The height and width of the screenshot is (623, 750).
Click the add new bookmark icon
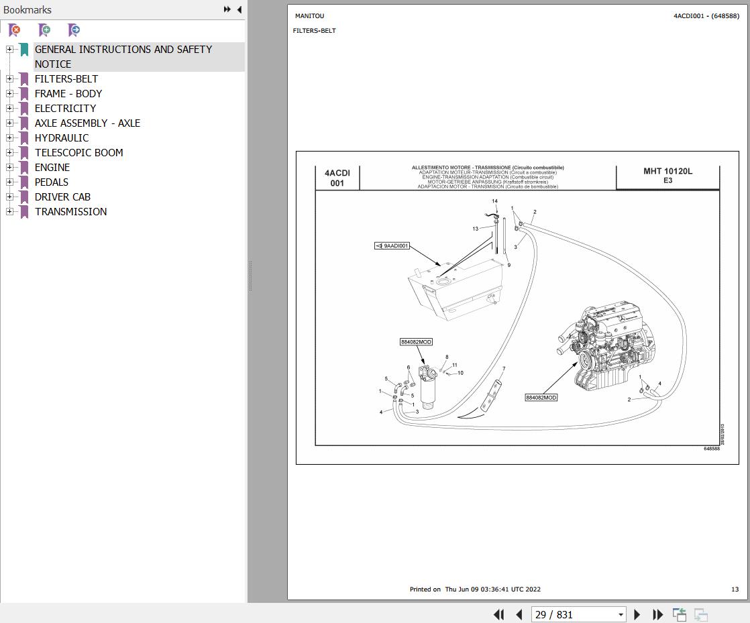(x=44, y=30)
